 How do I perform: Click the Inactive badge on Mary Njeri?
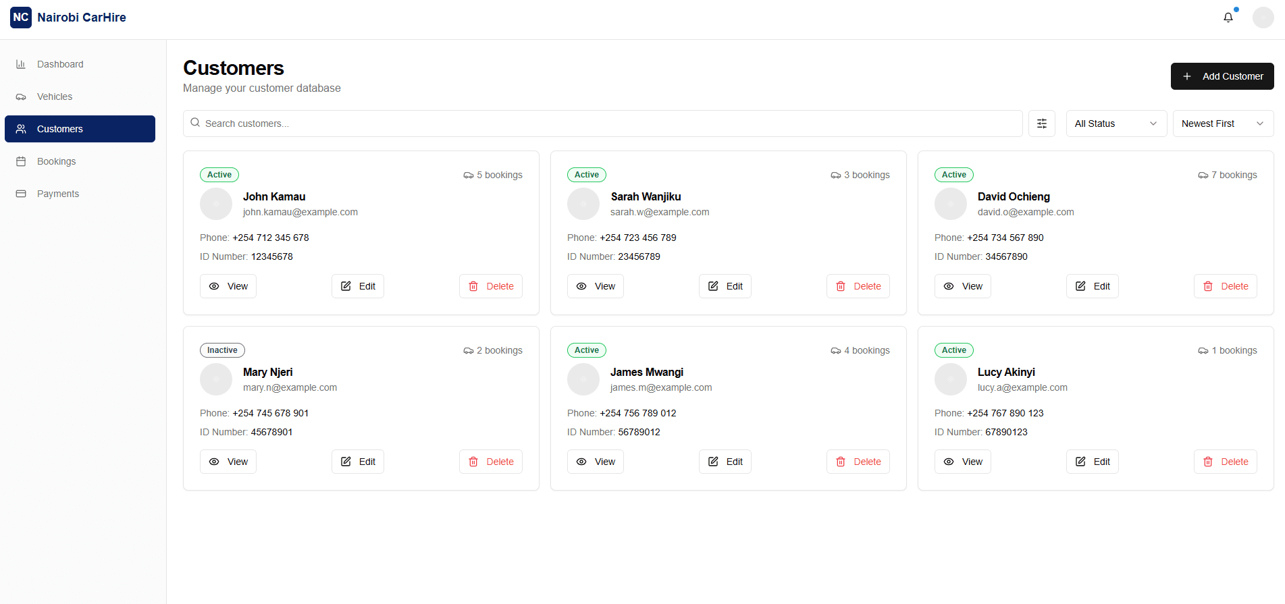point(222,350)
